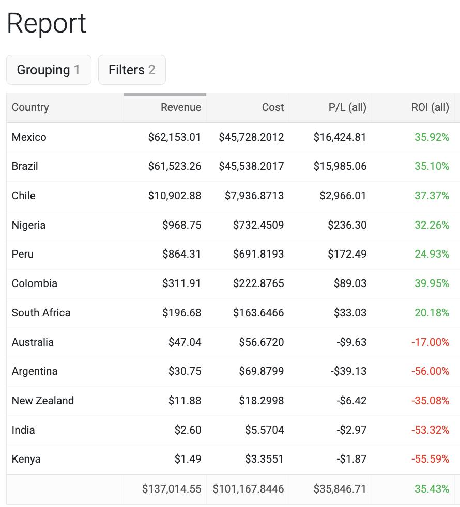Click the South Africa row

pyautogui.click(x=41, y=313)
